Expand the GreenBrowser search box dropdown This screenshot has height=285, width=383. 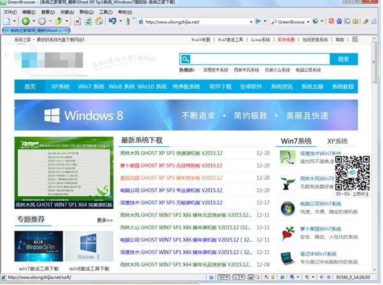[x=308, y=22]
